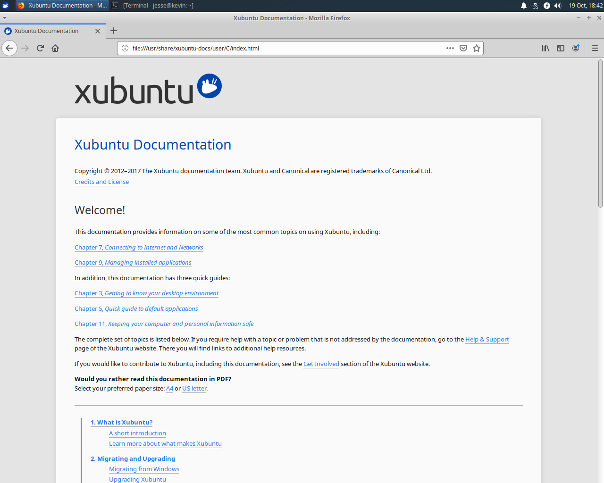Open the volume control indicator

coord(558,6)
